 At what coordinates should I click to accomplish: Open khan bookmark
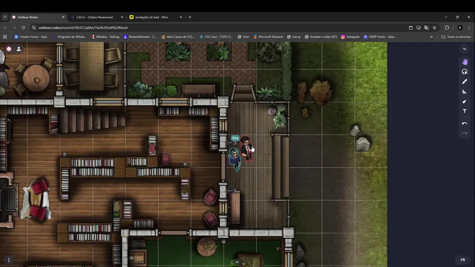click(x=243, y=37)
